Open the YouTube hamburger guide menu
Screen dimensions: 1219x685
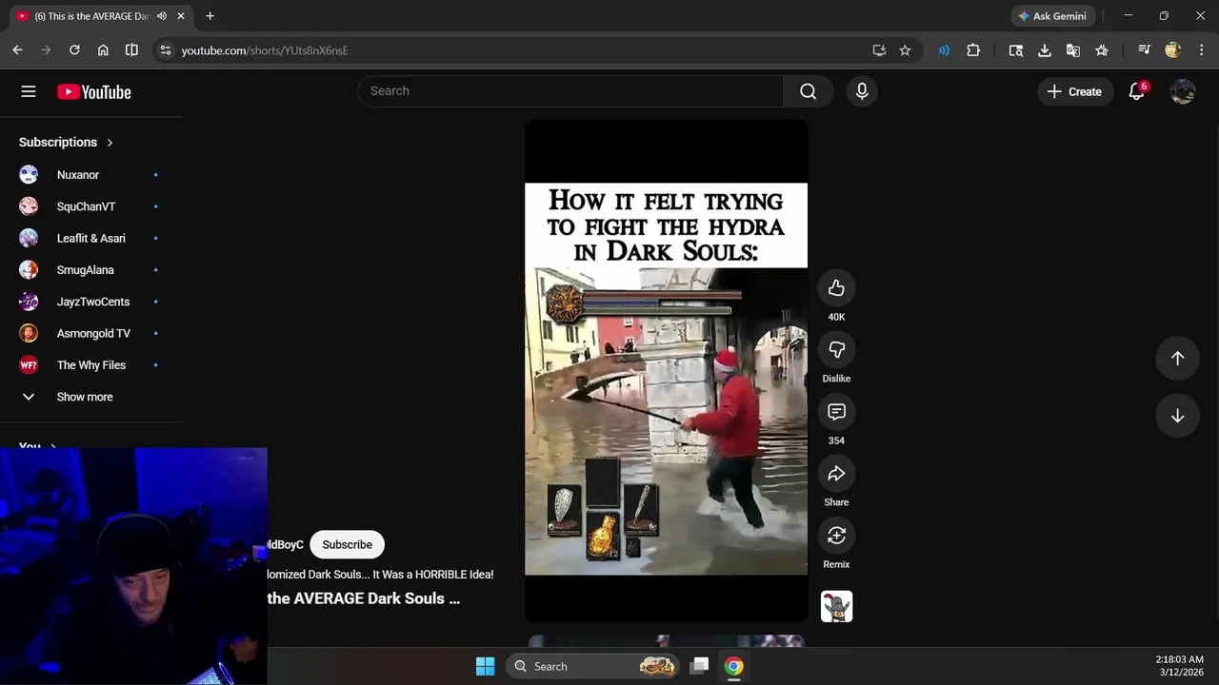point(29,91)
